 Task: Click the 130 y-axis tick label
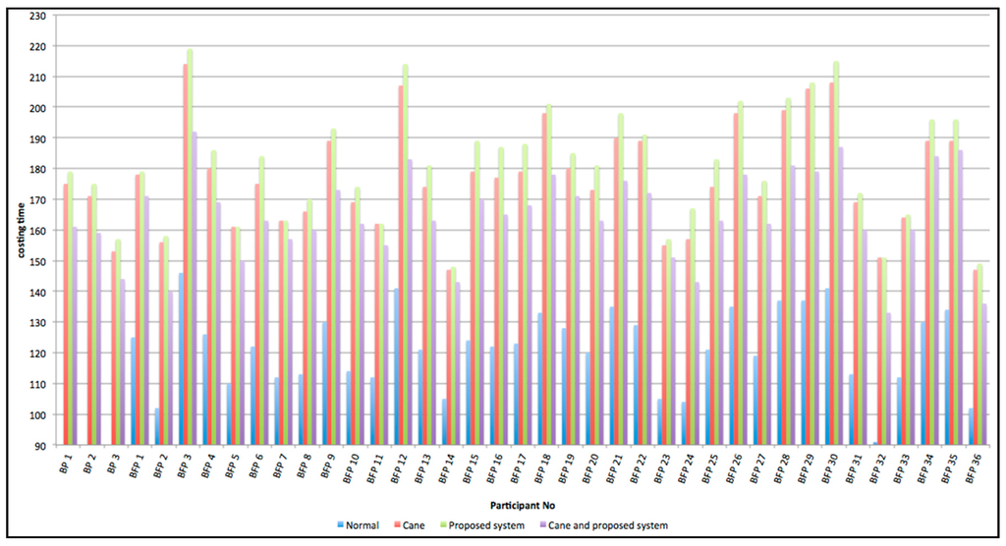pyautogui.click(x=38, y=323)
